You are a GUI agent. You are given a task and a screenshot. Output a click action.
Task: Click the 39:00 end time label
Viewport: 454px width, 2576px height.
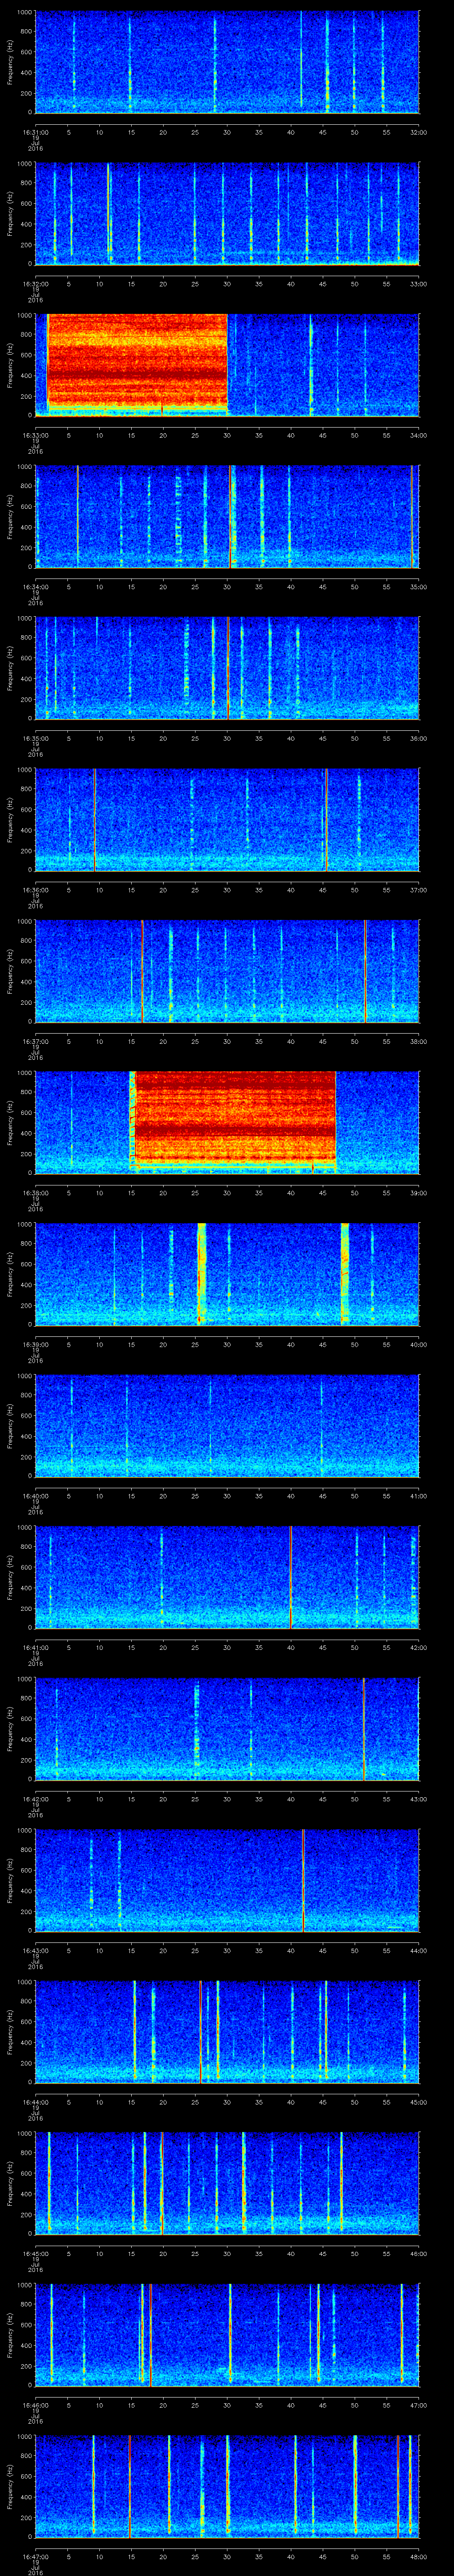(418, 1193)
